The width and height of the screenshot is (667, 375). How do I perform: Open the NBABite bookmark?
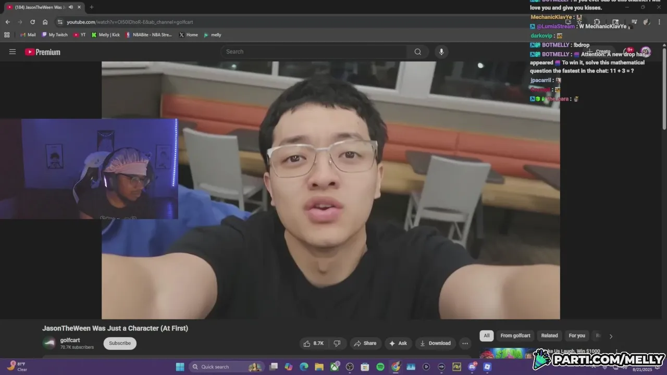149,35
